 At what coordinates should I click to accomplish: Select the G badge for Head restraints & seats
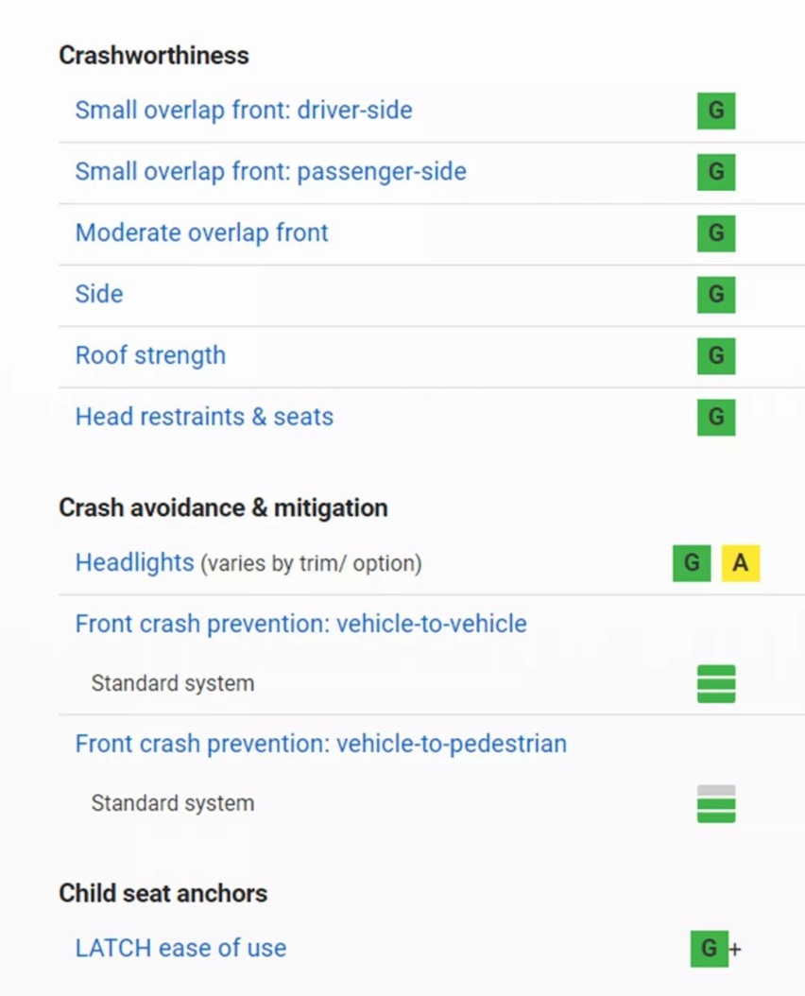(x=716, y=418)
